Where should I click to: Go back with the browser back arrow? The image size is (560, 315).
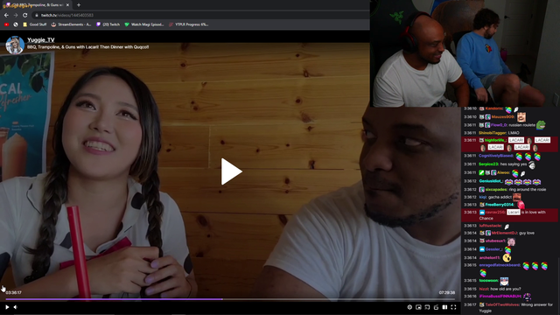point(6,16)
